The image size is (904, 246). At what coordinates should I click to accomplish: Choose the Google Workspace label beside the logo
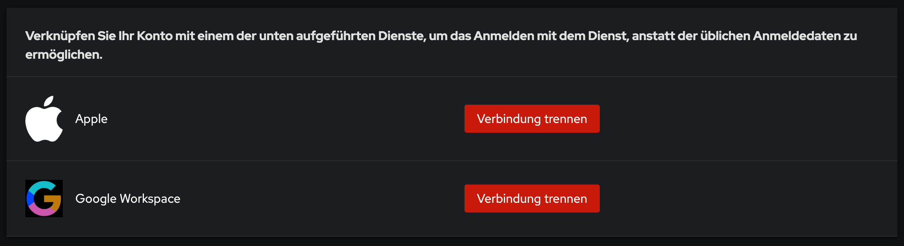click(128, 199)
